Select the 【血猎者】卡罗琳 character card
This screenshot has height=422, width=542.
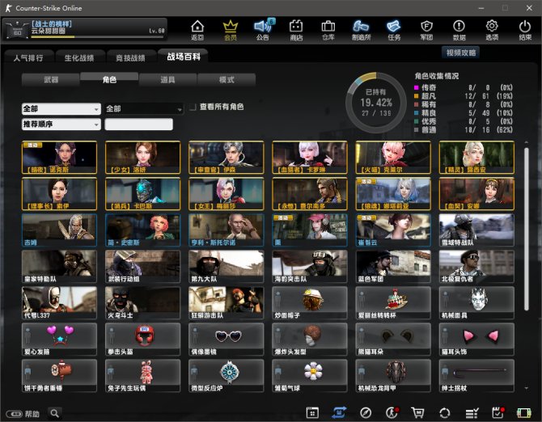click(x=310, y=157)
